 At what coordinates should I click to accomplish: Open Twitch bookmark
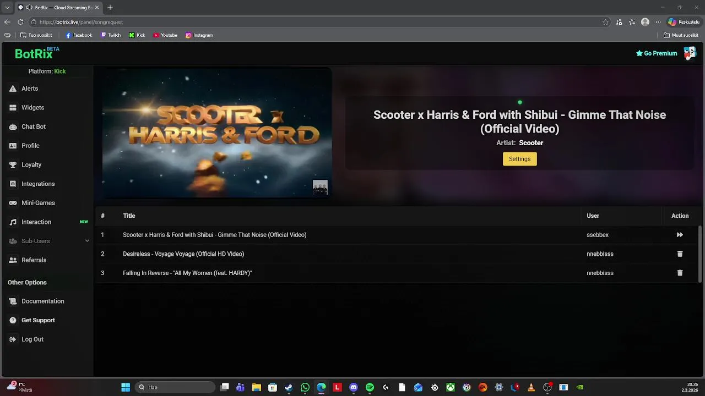[x=111, y=35]
